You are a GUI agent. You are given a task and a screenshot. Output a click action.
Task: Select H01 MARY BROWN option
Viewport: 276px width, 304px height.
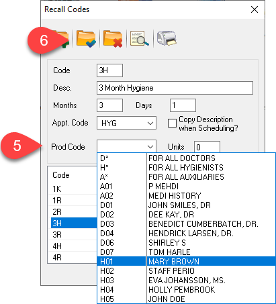tap(186, 262)
